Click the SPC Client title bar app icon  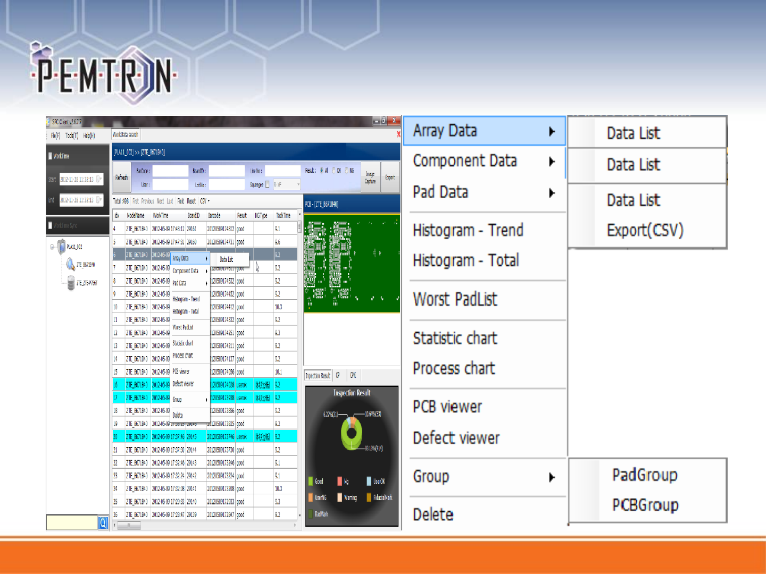[x=49, y=122]
